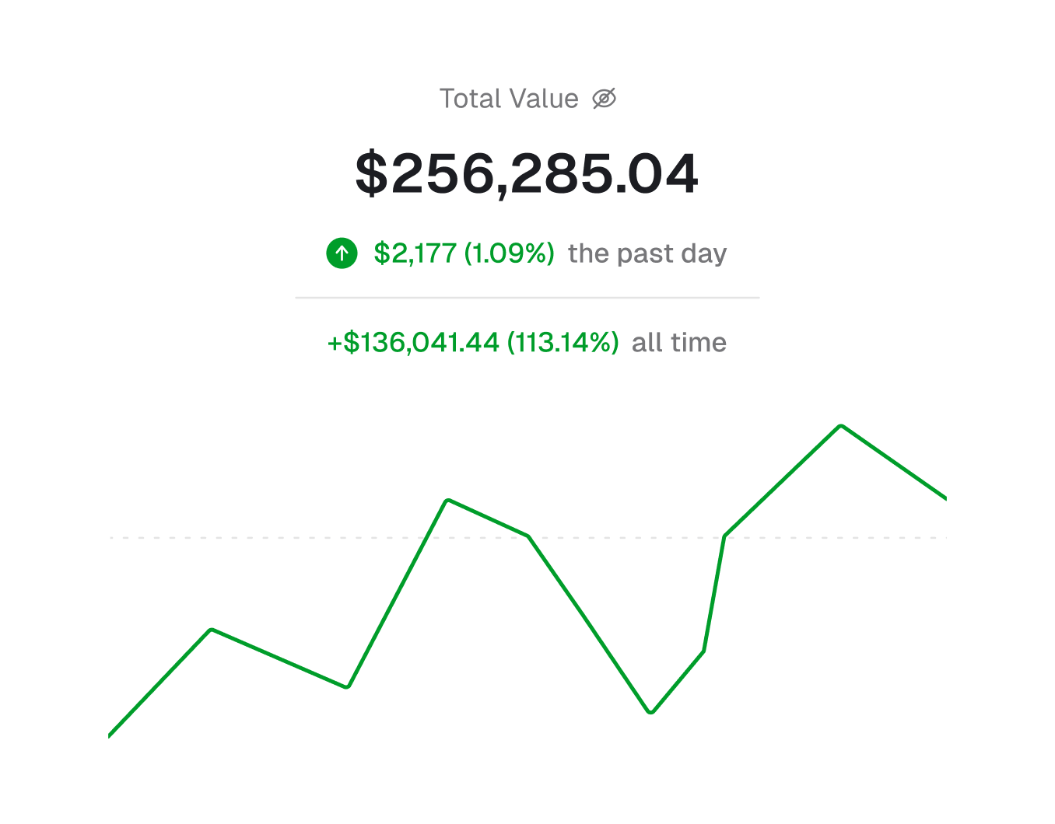1055x824 pixels.
Task: Tap the upward arrow indicator before the daily gain
Action: [341, 253]
